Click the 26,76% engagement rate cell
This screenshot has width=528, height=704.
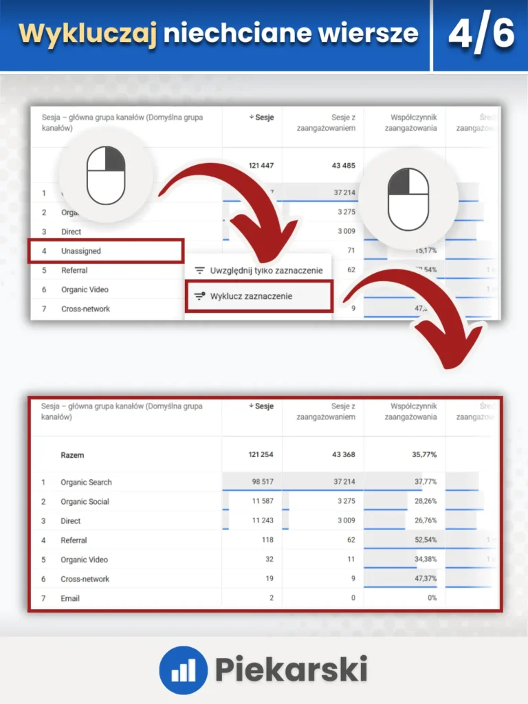tap(426, 520)
